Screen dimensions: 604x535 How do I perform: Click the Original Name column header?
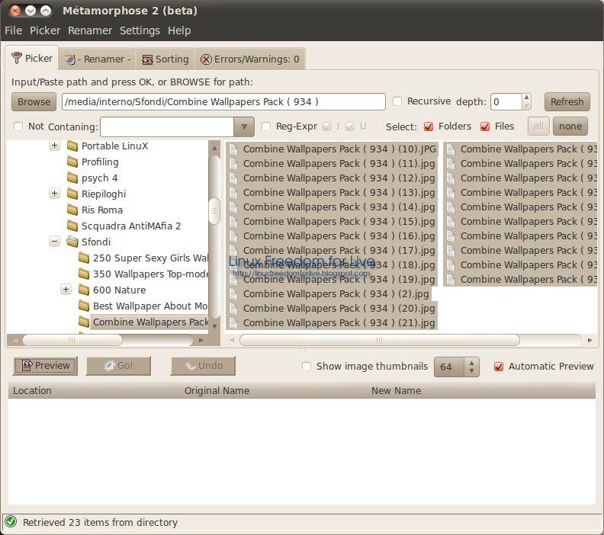(x=217, y=391)
